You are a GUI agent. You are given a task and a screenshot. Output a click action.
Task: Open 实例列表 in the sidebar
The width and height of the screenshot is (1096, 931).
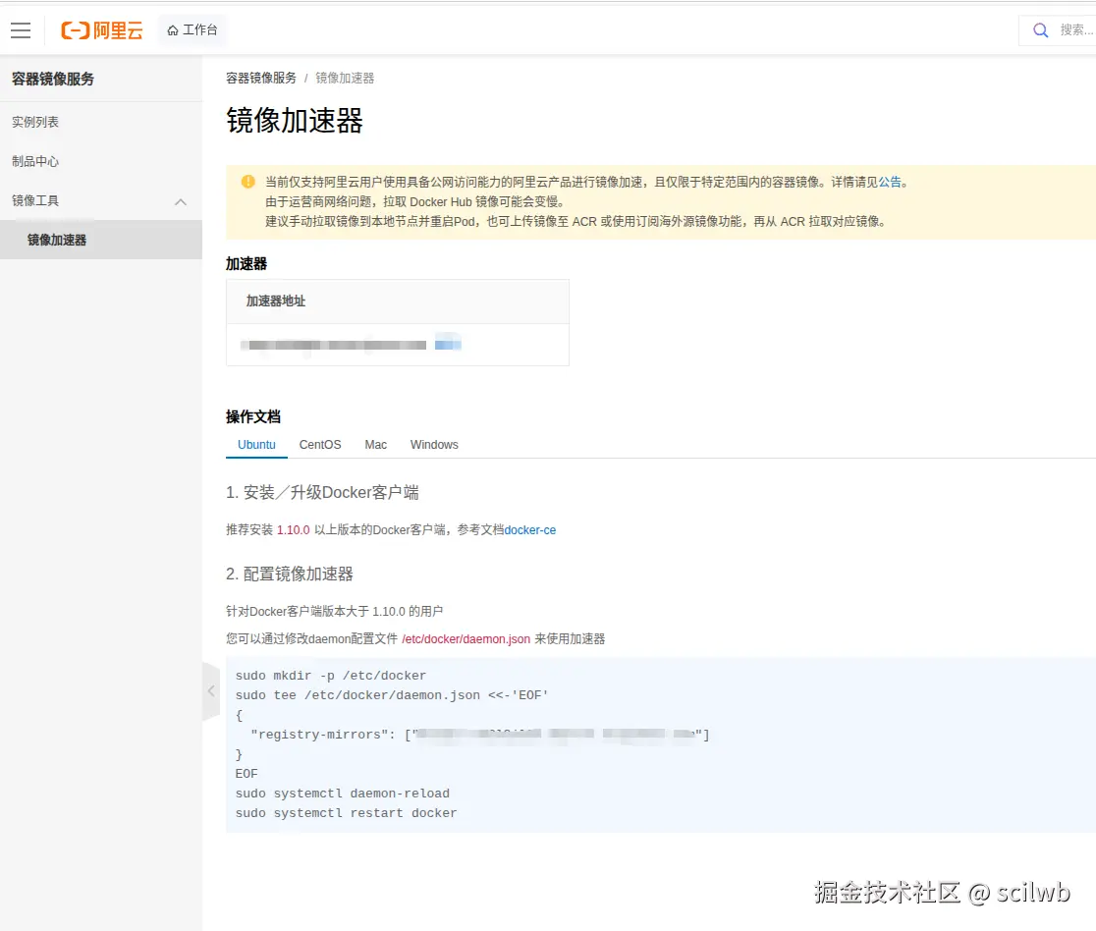coord(35,122)
